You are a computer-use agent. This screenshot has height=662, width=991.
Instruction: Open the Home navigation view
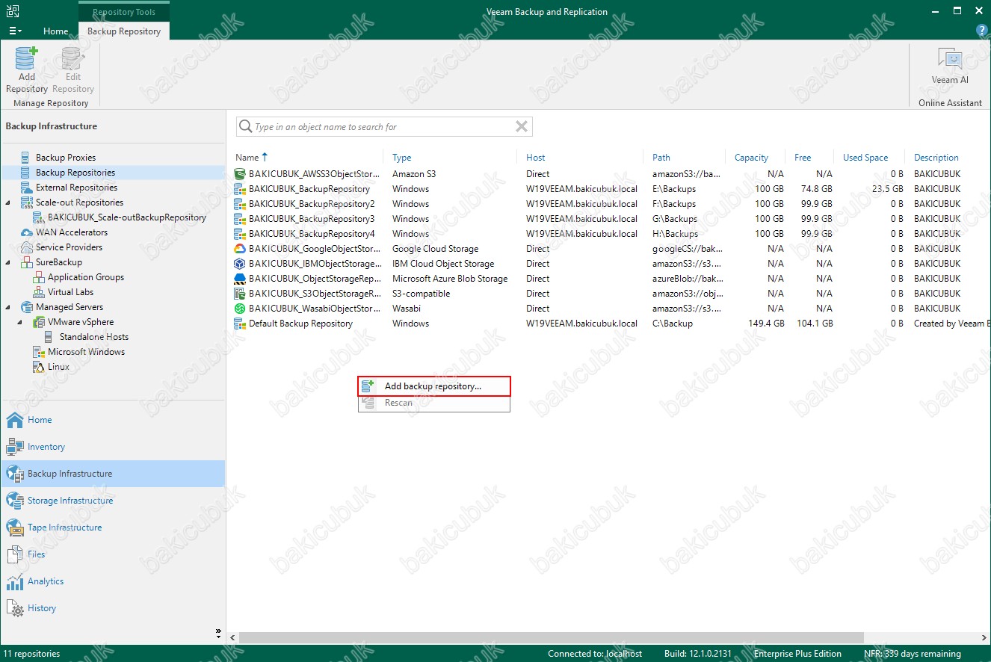(112, 420)
